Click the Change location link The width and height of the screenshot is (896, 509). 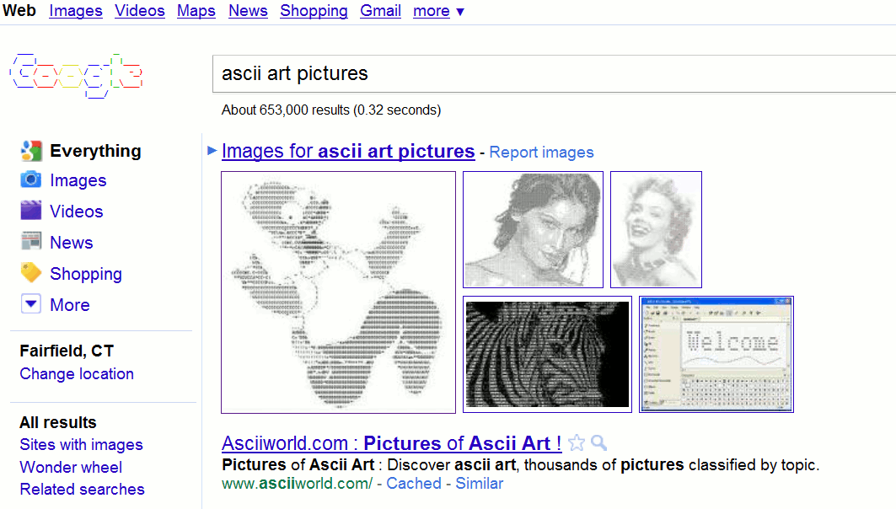coord(77,373)
